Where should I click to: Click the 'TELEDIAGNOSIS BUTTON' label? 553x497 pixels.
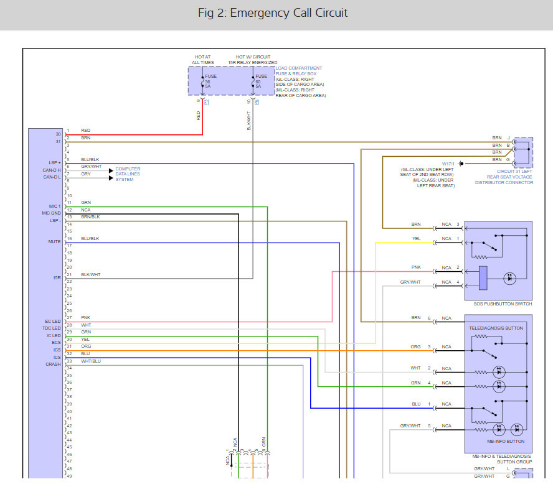point(496,328)
